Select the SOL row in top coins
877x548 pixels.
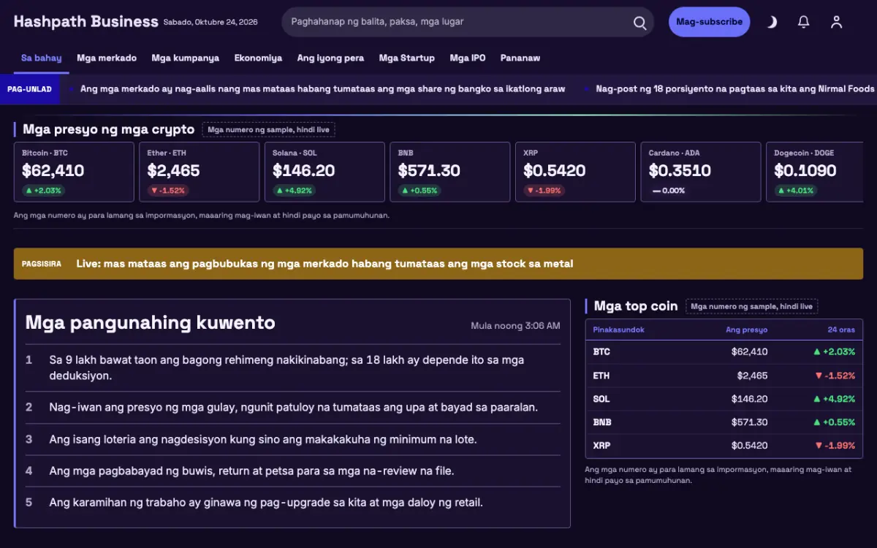point(724,399)
